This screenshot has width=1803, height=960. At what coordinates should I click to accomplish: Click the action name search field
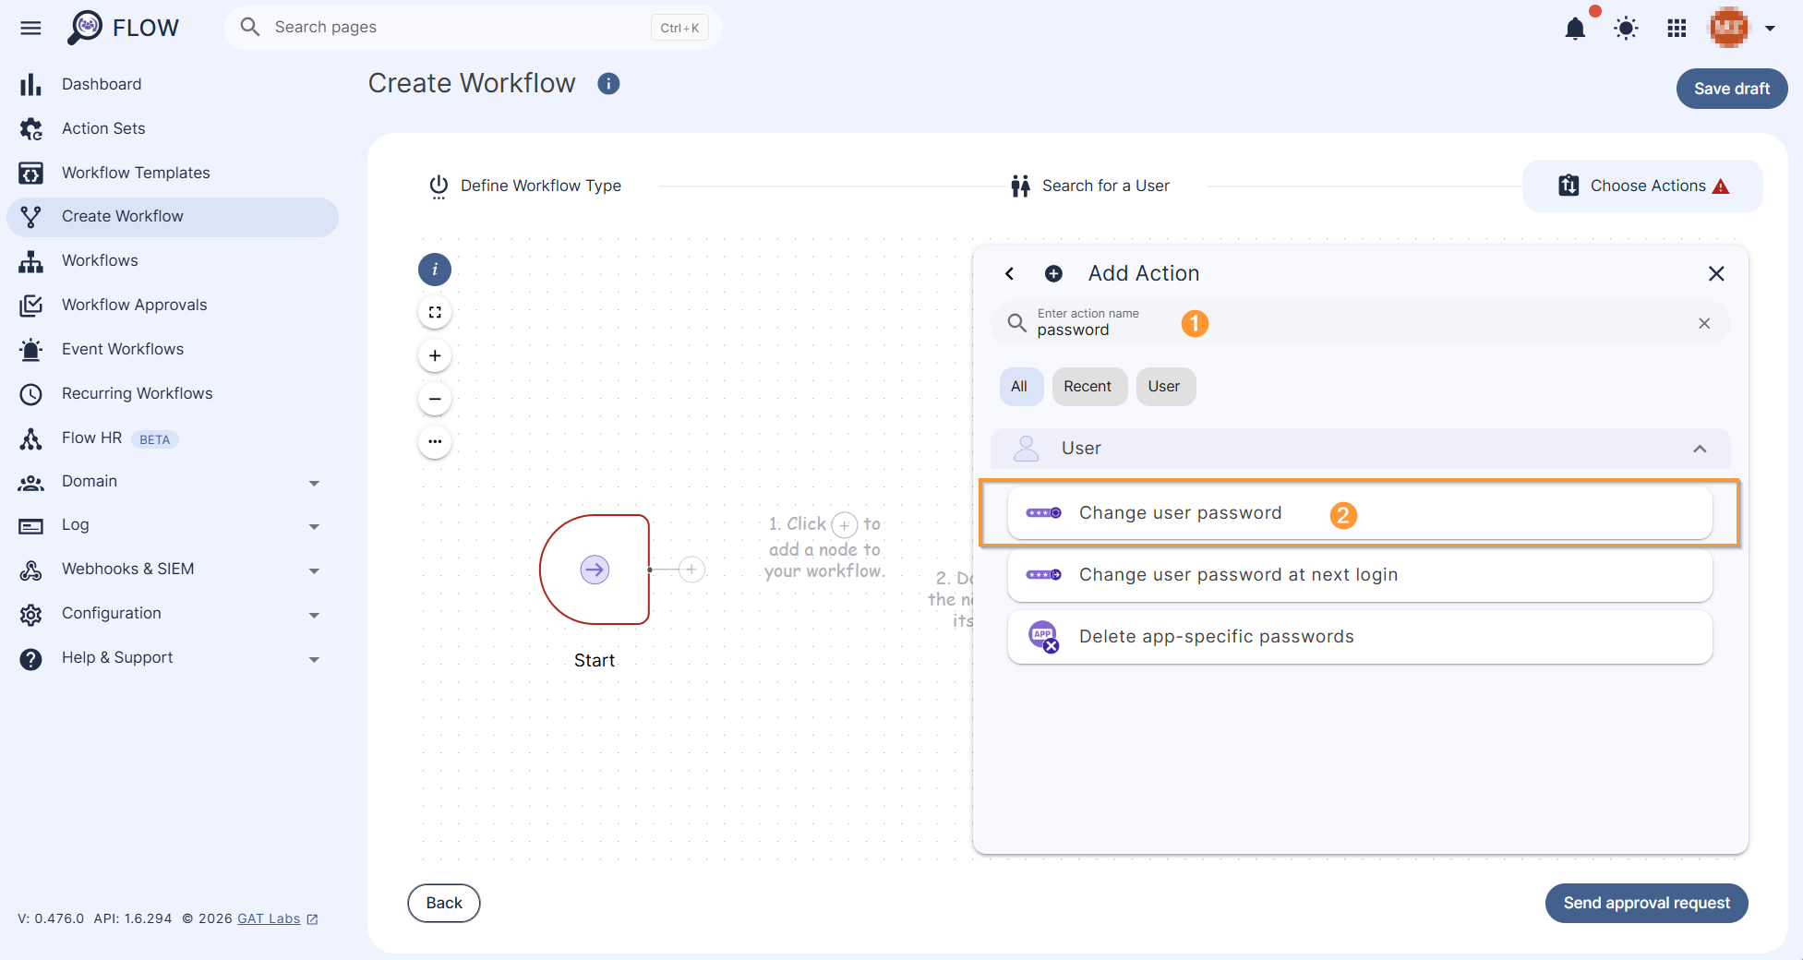(x=1361, y=323)
